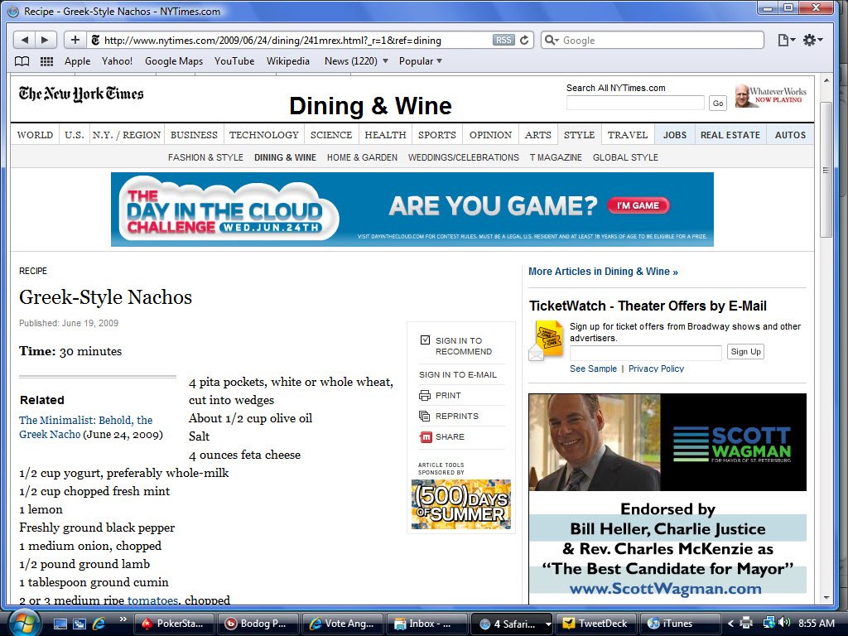
Task: Click the red share icon
Action: click(x=426, y=437)
